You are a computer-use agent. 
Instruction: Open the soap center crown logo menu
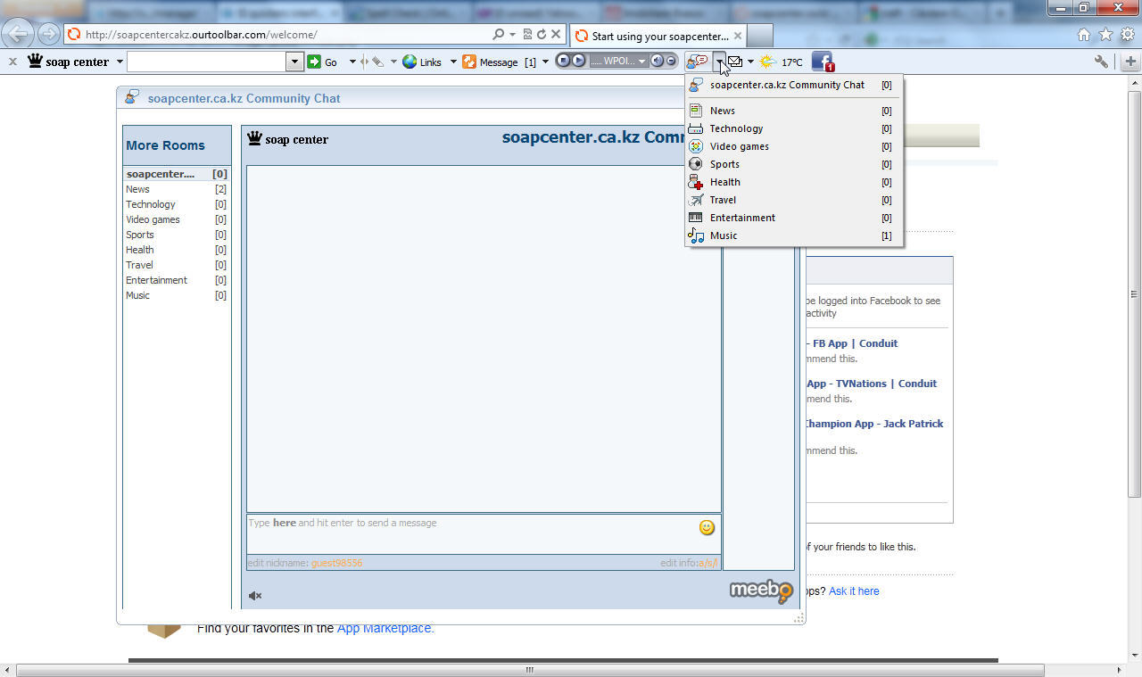pyautogui.click(x=69, y=62)
